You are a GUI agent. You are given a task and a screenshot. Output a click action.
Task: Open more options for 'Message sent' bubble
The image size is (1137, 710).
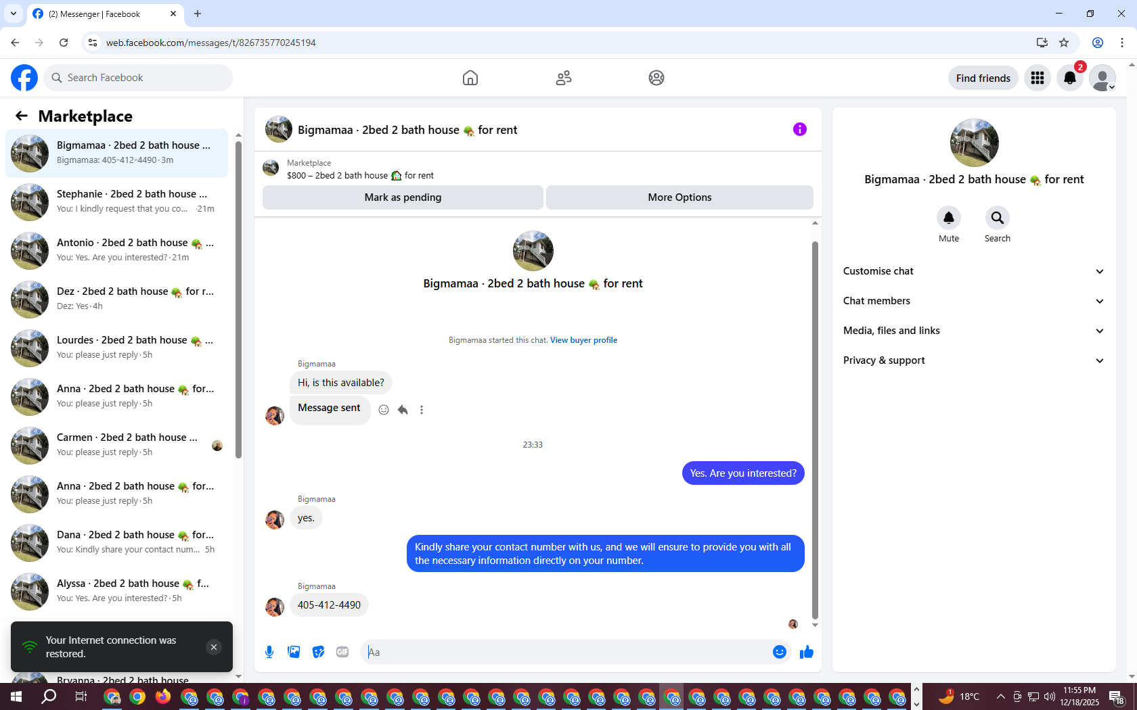(422, 410)
